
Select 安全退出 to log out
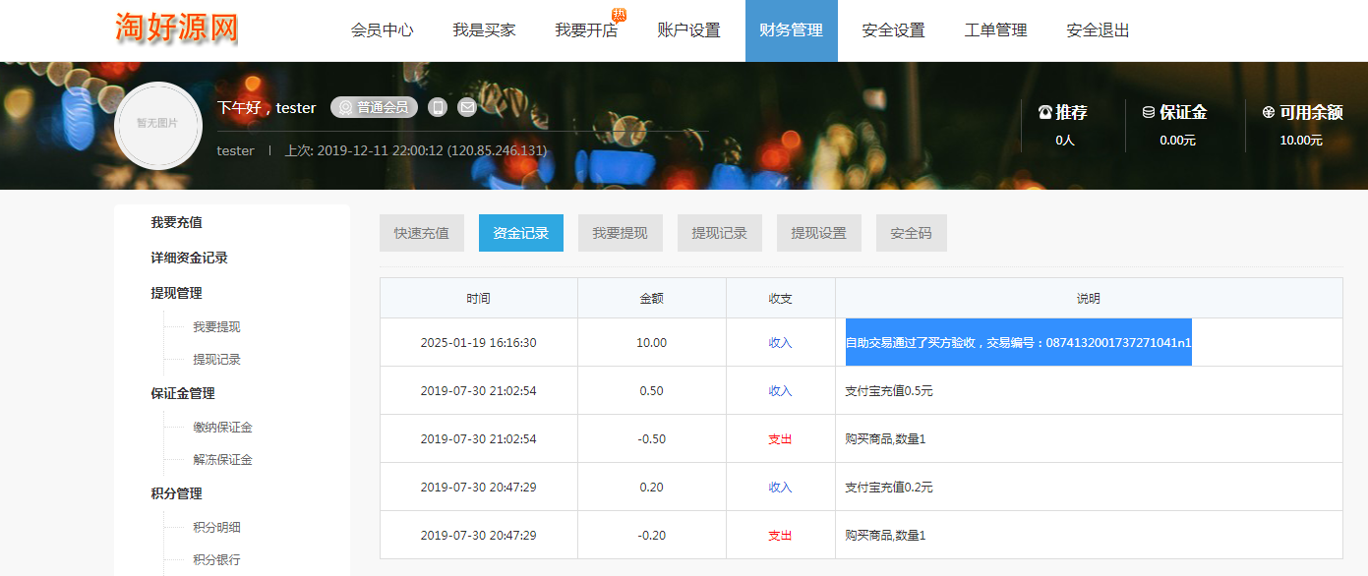(x=1098, y=30)
